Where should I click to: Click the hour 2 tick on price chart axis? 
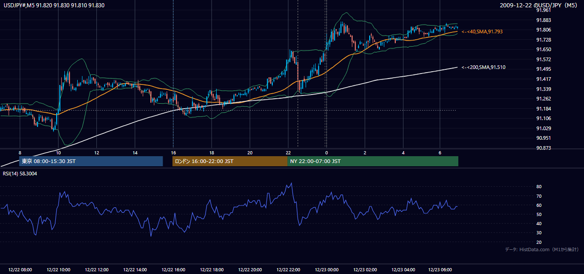coord(365,153)
